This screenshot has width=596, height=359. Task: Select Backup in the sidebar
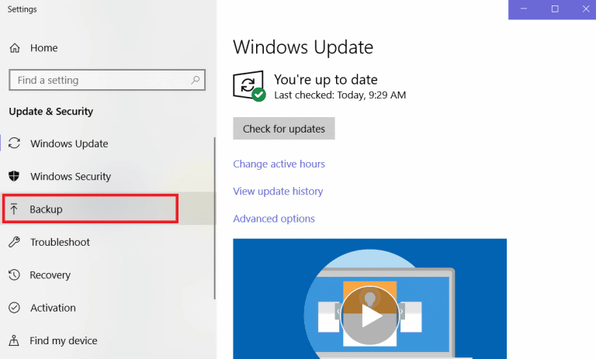[46, 209]
